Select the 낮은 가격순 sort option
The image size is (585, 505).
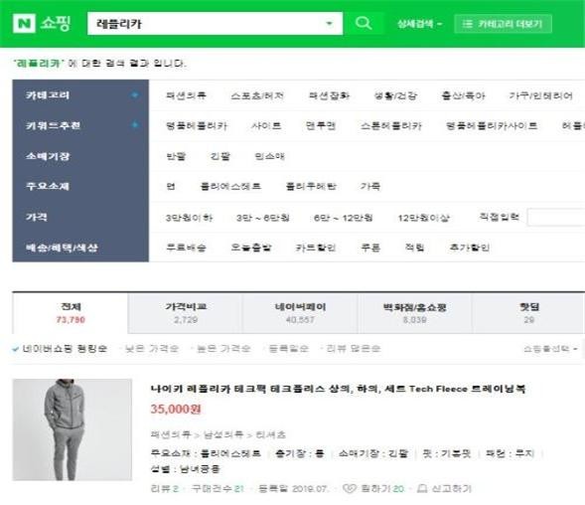(x=152, y=349)
